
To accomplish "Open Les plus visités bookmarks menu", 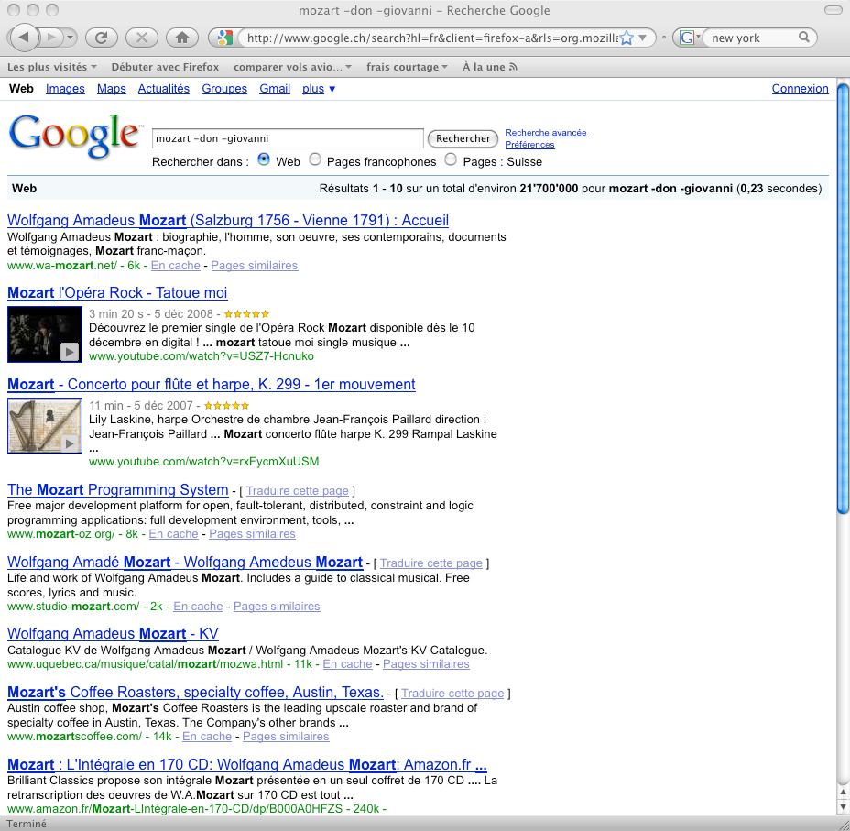I will pyautogui.click(x=52, y=67).
